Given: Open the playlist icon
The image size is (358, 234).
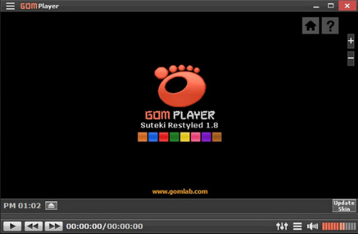Looking at the screenshot, I should (297, 226).
